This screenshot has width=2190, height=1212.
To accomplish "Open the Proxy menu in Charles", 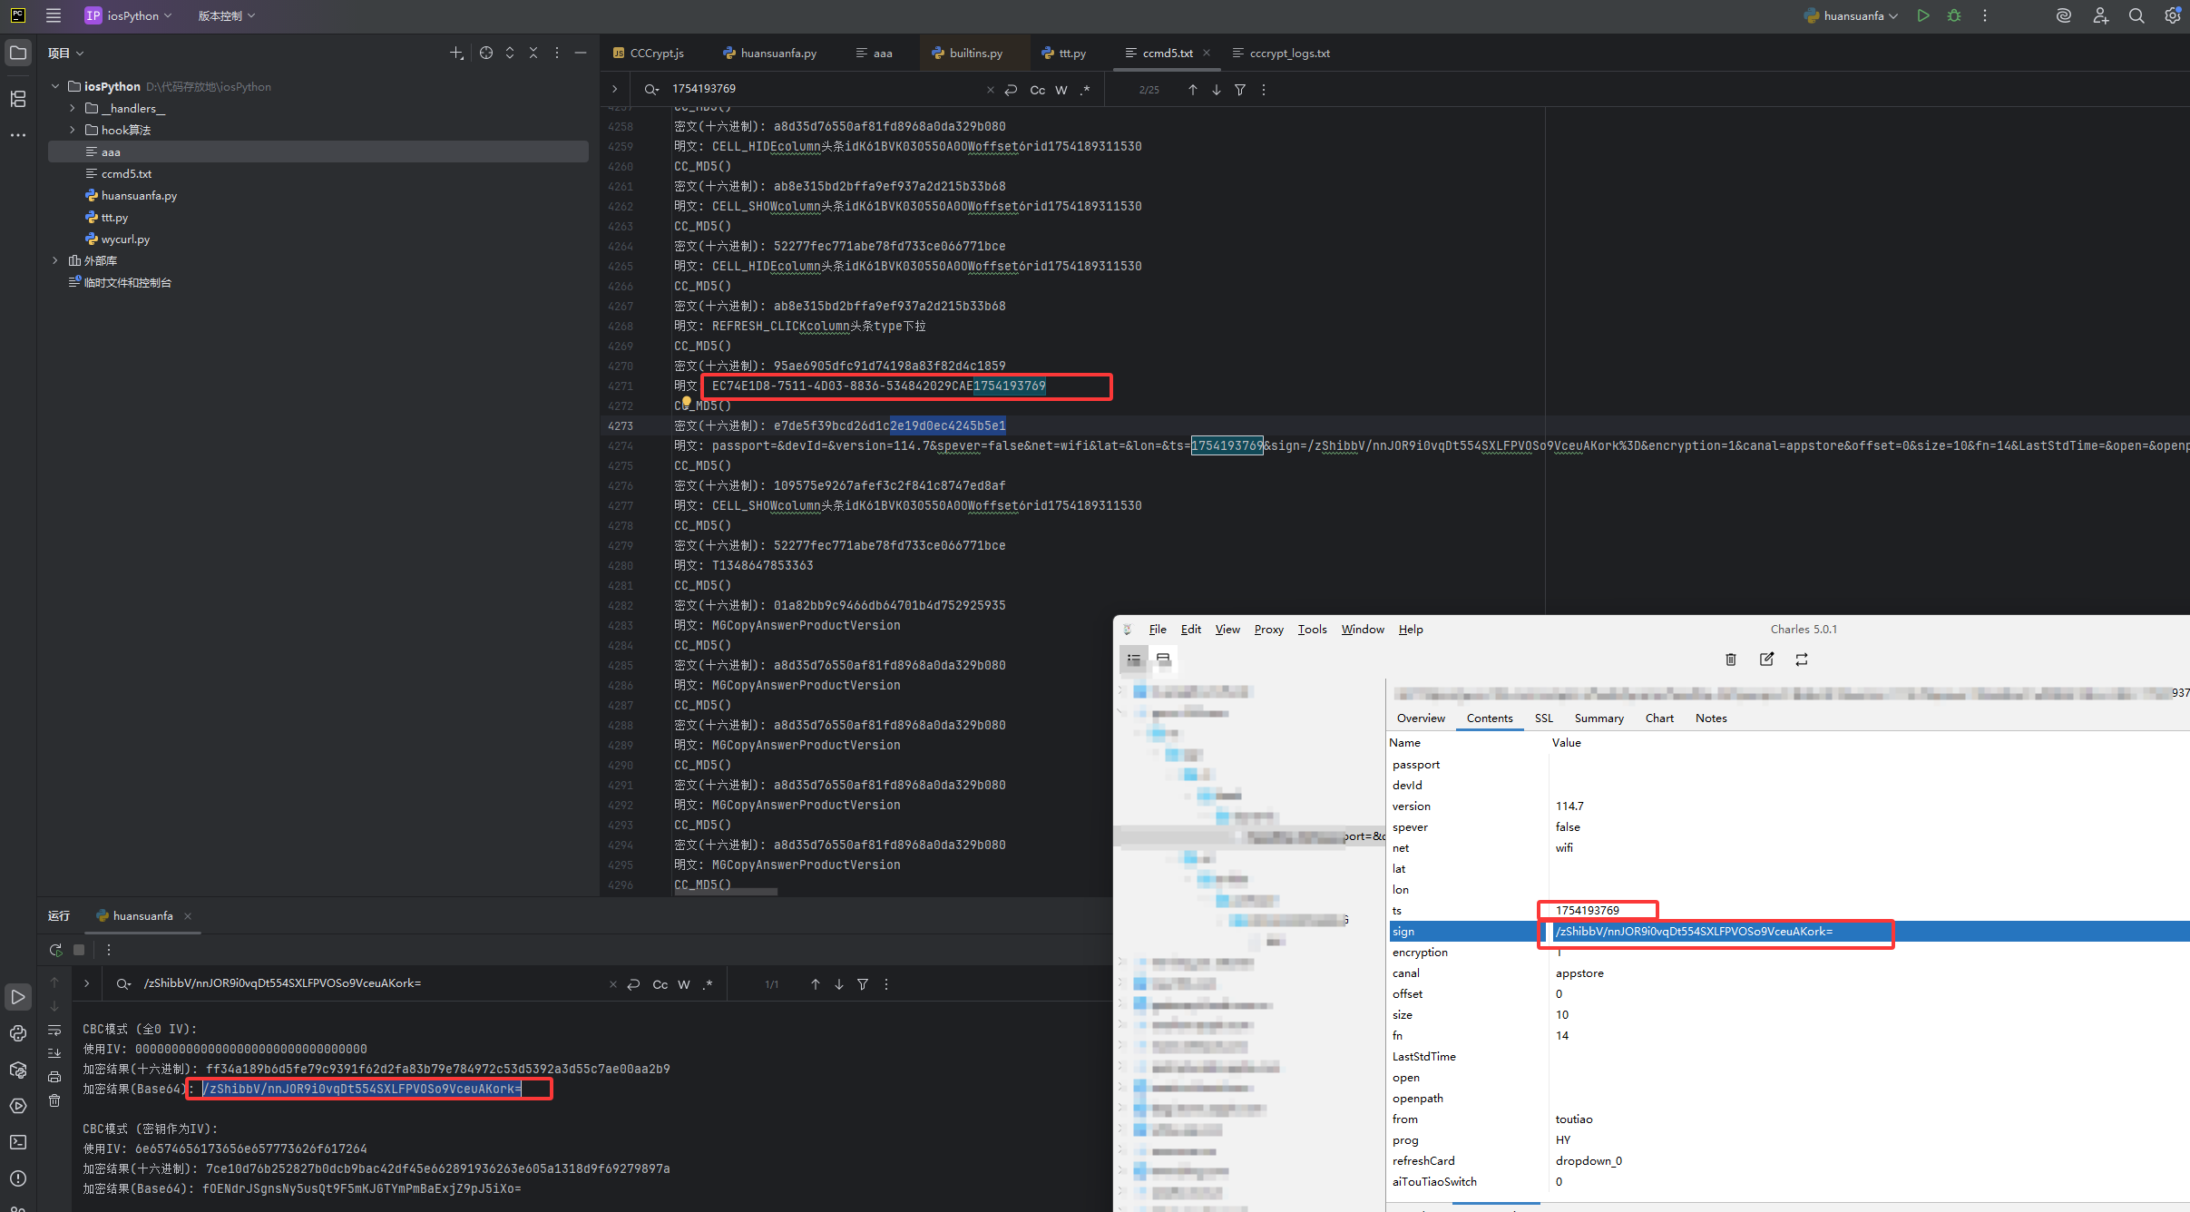I will point(1268,630).
